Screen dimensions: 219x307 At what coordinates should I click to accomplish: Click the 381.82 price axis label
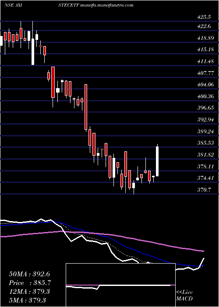click(205, 155)
